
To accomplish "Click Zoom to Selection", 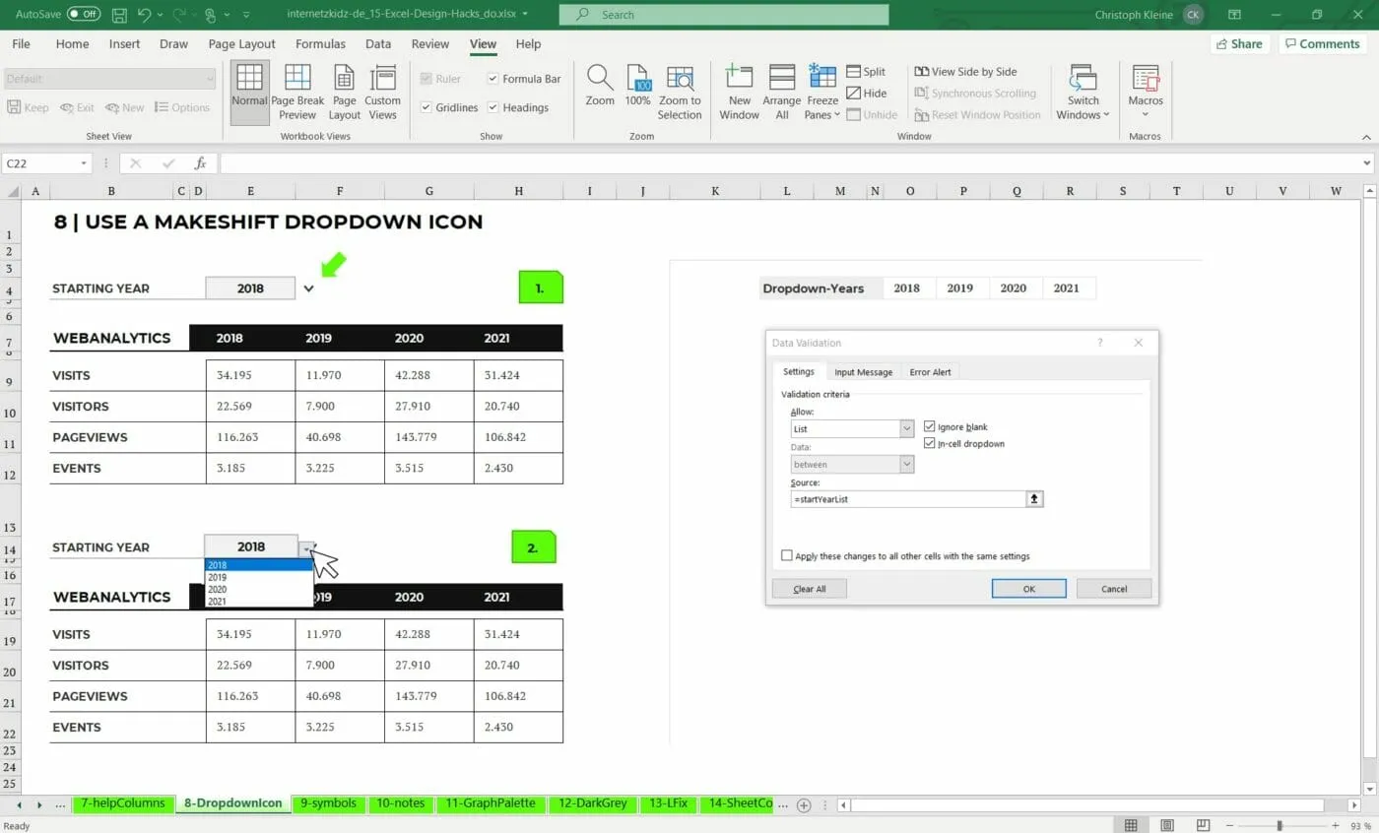I will [x=680, y=91].
